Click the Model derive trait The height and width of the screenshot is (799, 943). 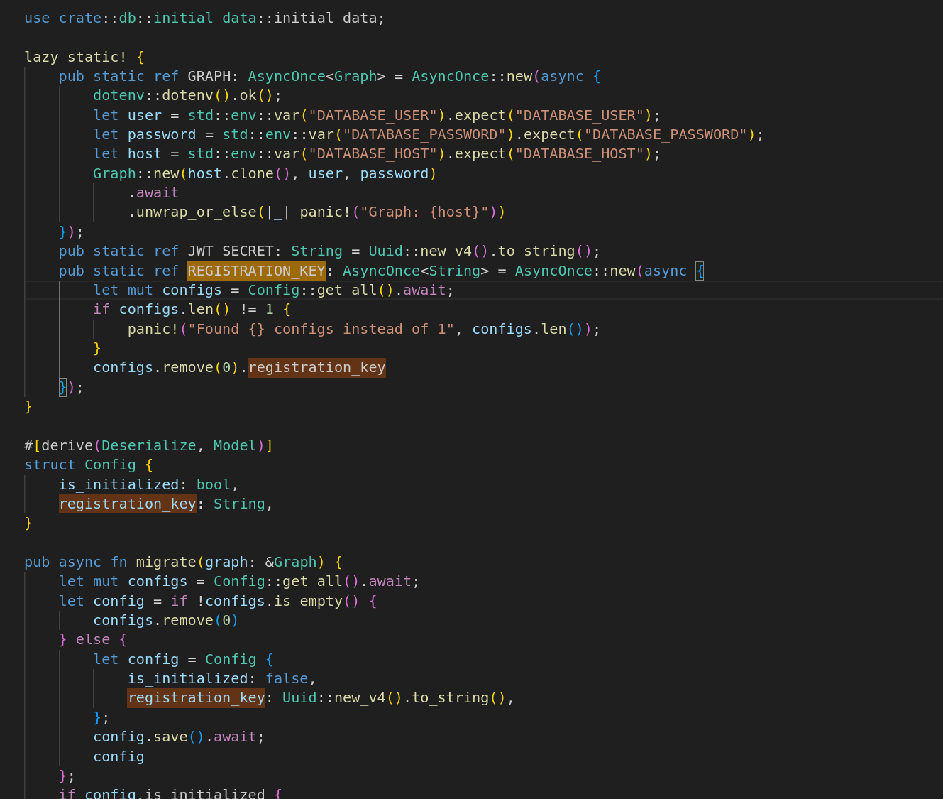(x=234, y=445)
